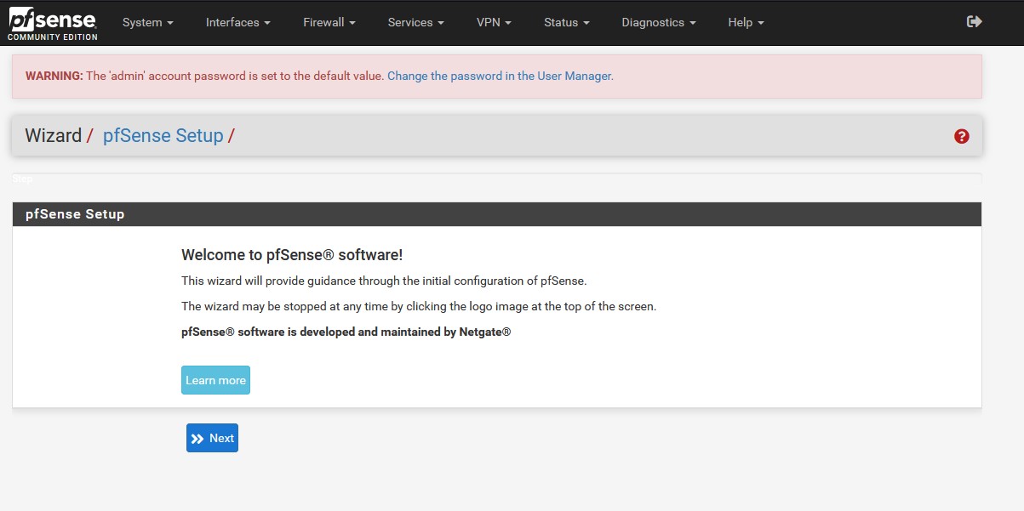1024x511 pixels.
Task: Open page help via the red question mark icon
Action: (960, 136)
